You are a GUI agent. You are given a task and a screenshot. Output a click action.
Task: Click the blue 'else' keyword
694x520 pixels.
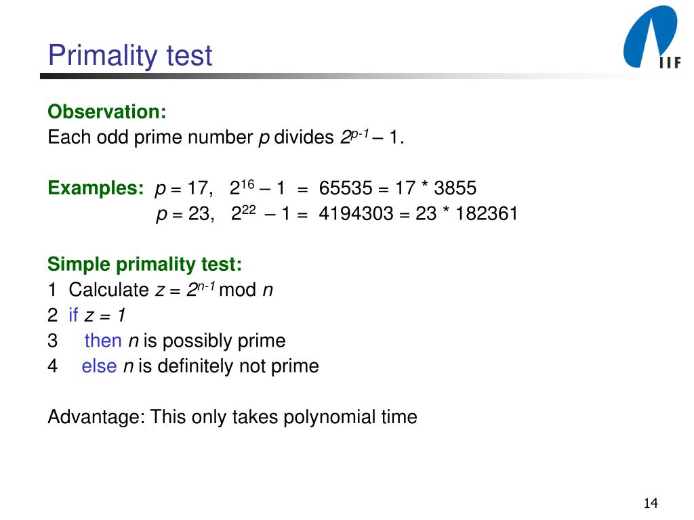[99, 366]
